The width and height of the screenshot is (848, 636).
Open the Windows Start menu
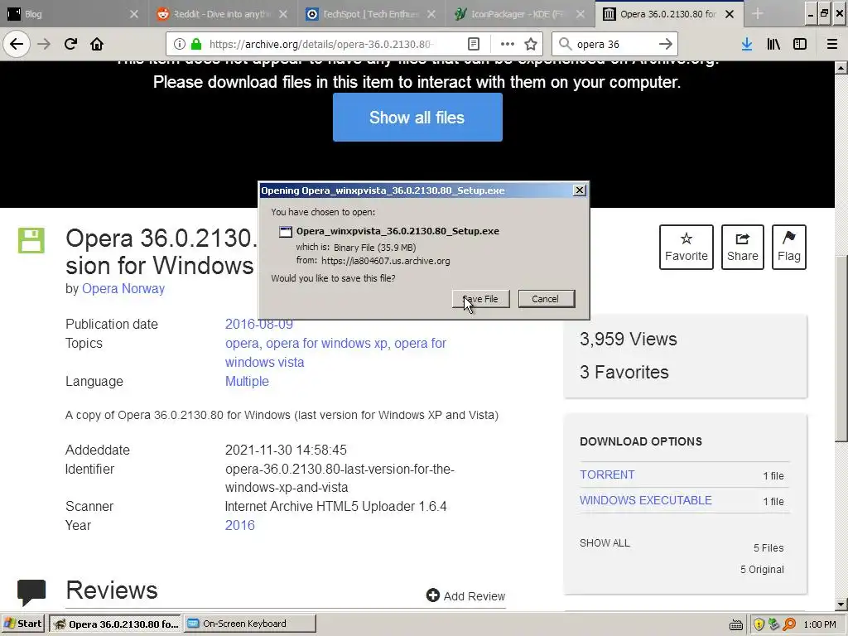pos(22,624)
